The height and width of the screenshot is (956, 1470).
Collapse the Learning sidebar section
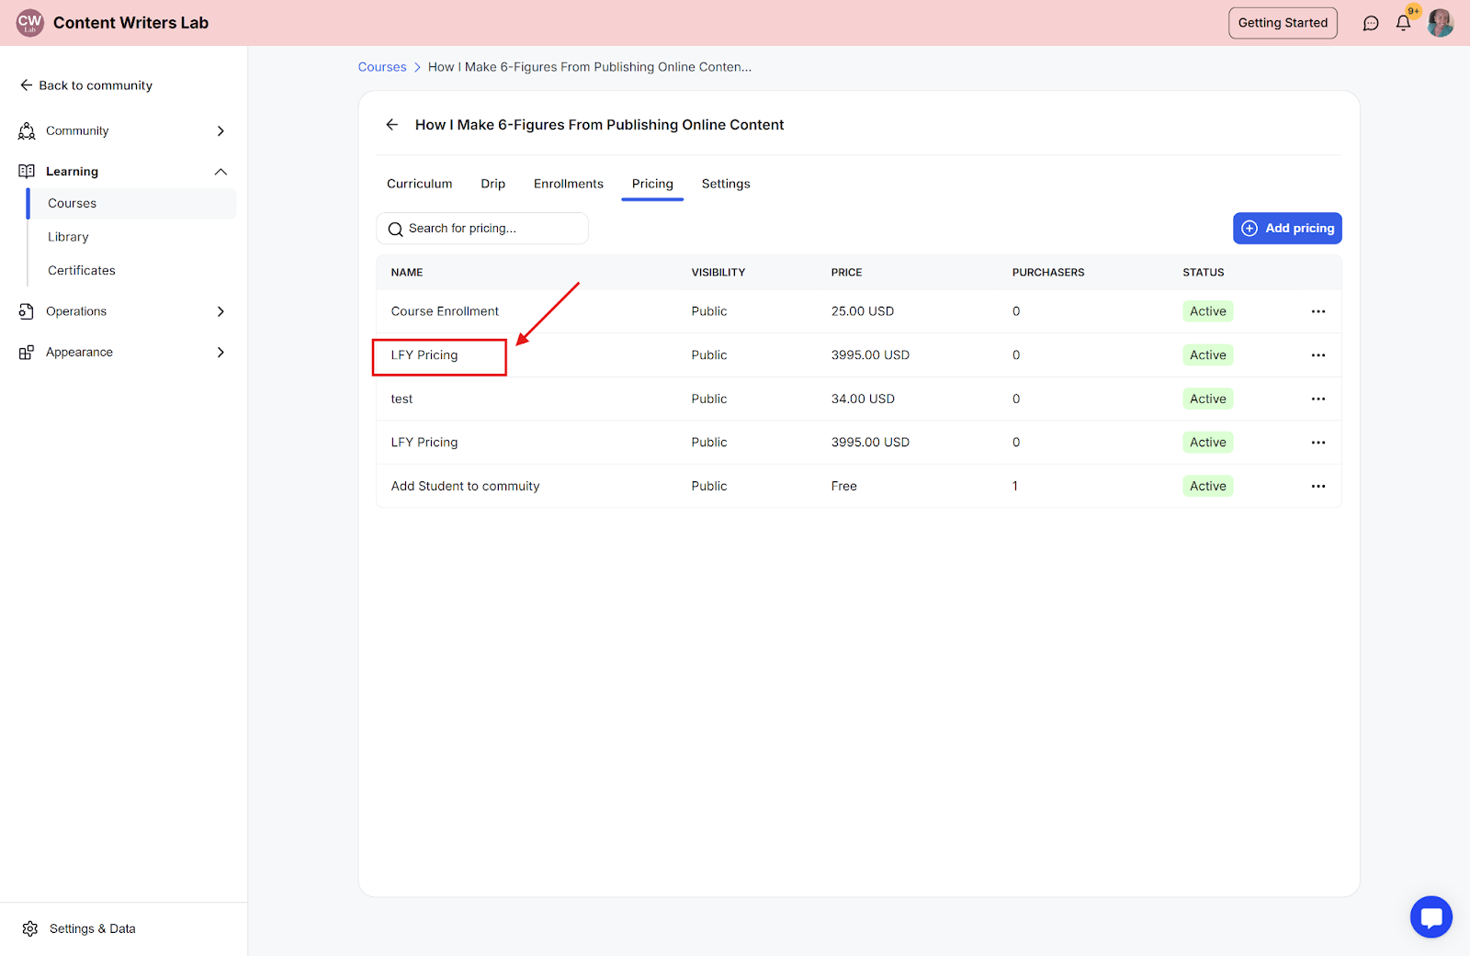[220, 172]
